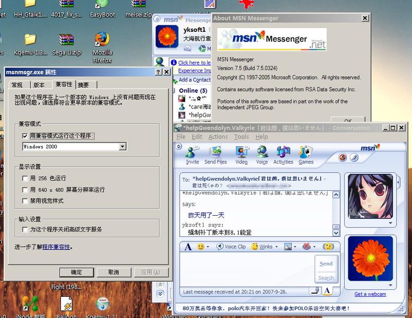
Task: Click Send button in conversation
Action: pos(326,263)
